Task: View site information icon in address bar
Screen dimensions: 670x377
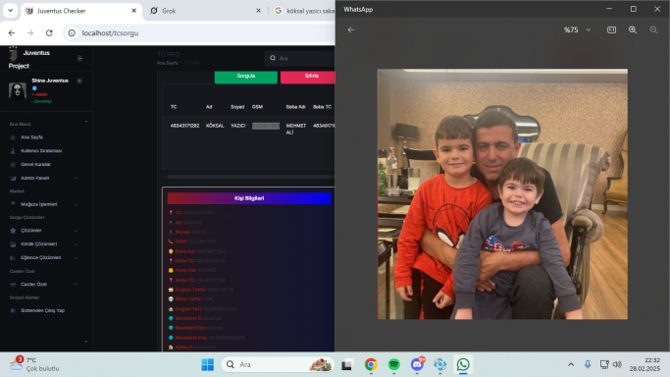Action: coord(72,33)
